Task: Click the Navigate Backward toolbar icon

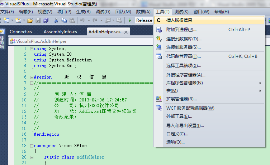Action: (x=108, y=21)
